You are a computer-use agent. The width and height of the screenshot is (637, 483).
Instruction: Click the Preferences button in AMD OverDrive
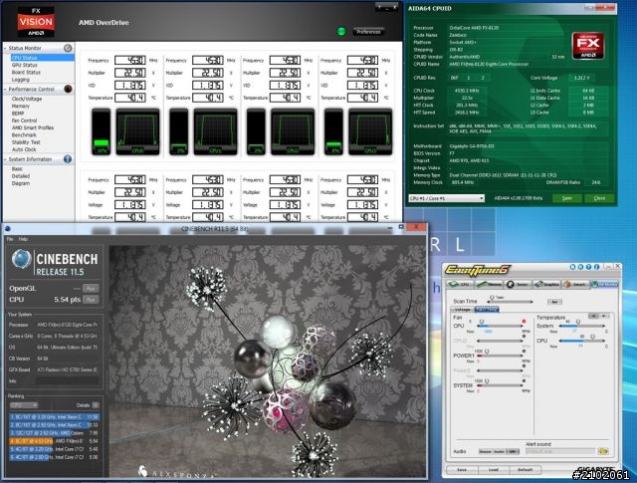368,31
